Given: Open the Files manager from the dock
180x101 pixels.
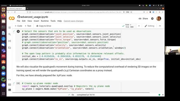Looking at the screenshot, I should click(3, 21).
